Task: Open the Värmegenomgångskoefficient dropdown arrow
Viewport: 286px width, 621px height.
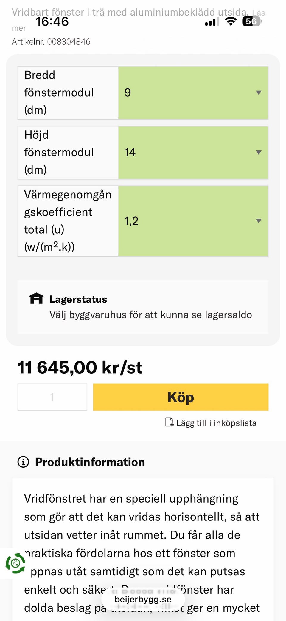Action: coord(259,221)
